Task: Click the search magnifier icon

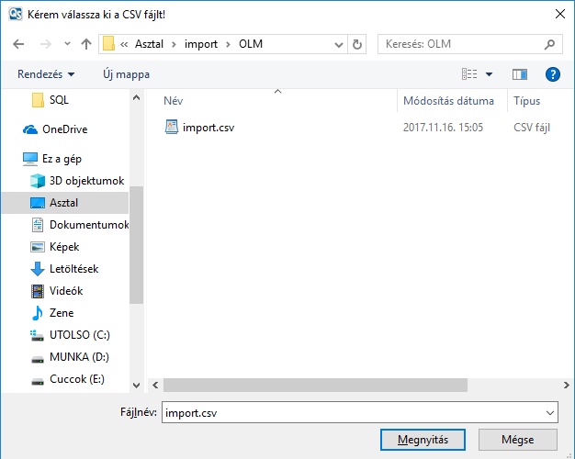Action: click(550, 44)
